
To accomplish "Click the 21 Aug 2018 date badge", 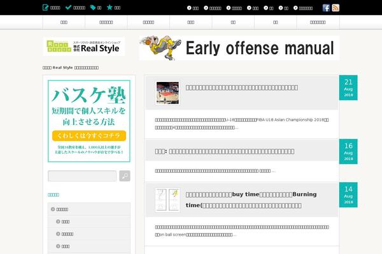I will (x=348, y=88).
